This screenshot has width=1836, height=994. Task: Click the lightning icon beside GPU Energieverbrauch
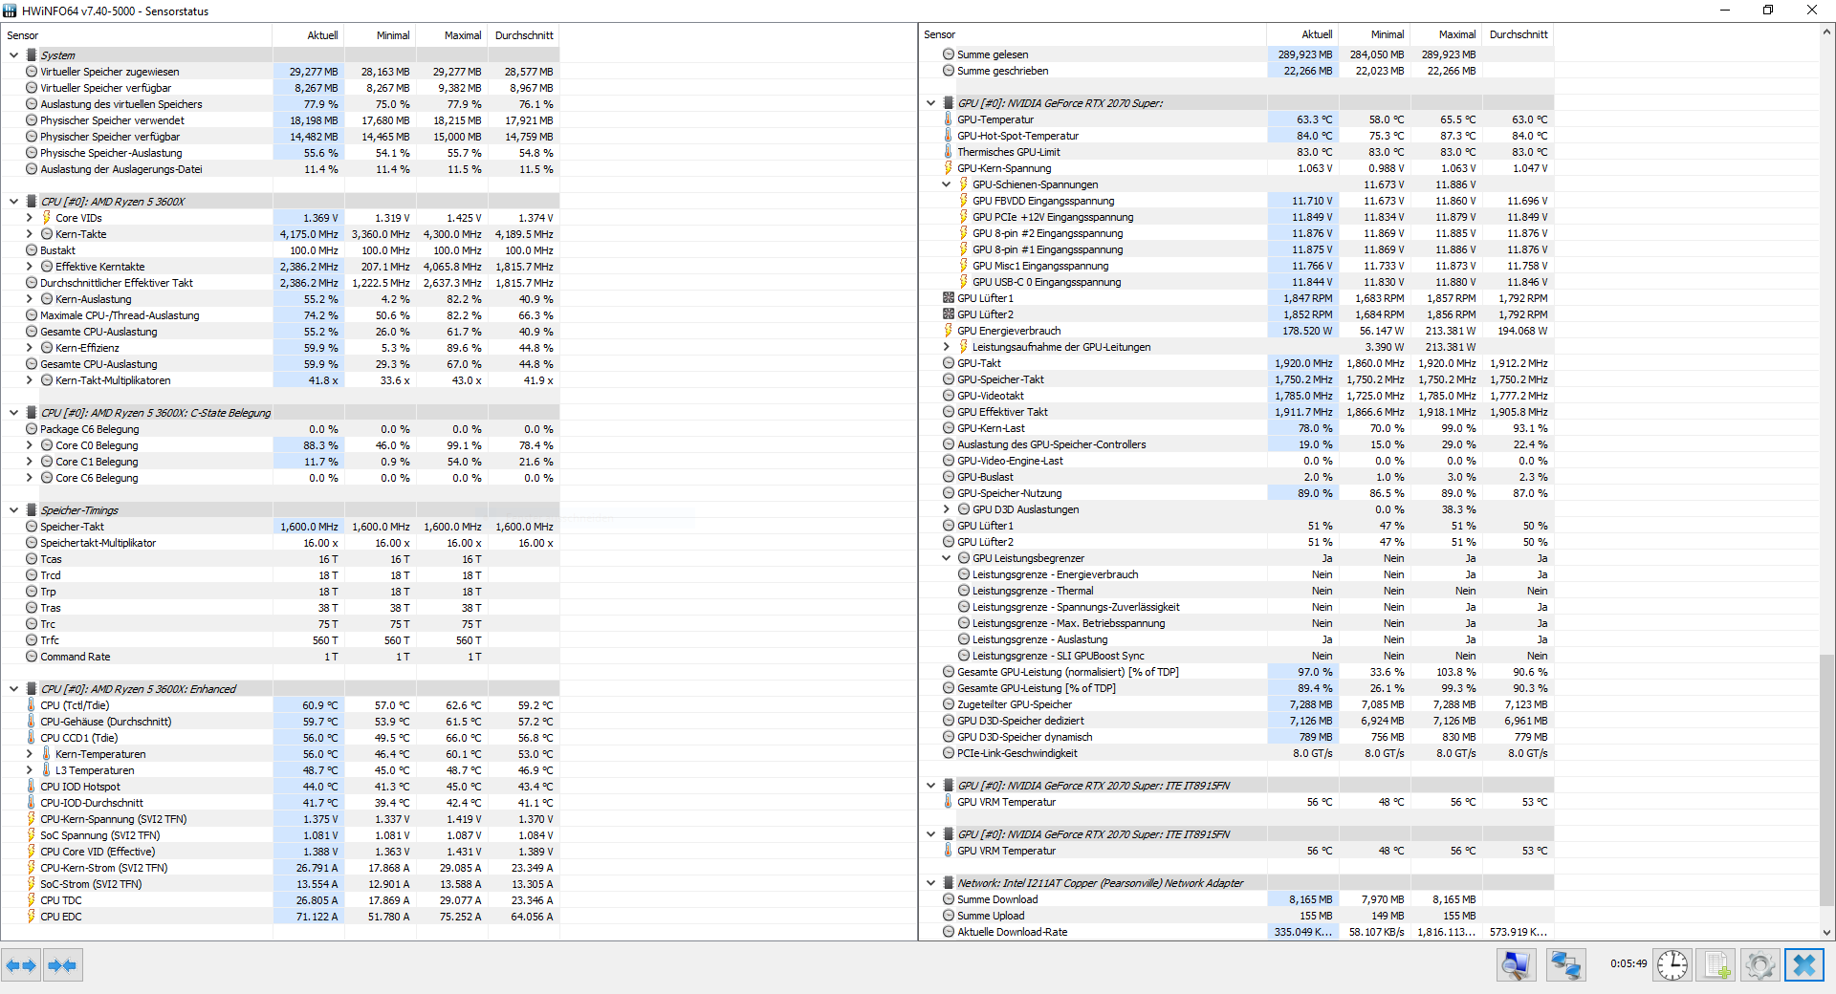pos(949,331)
